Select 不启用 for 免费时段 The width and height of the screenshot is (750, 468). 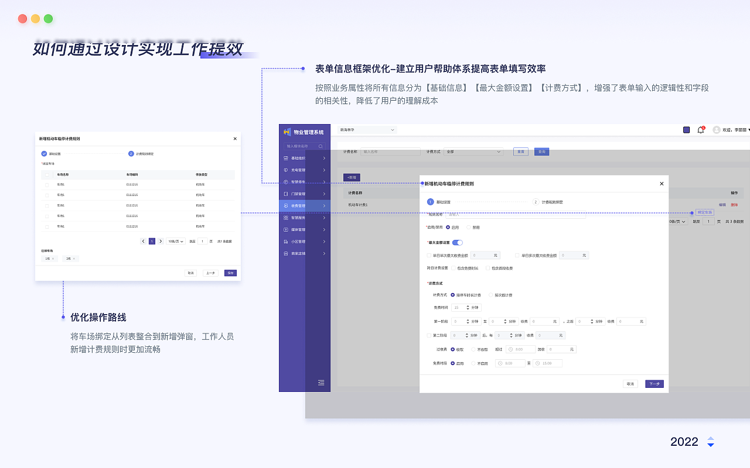pos(473,363)
